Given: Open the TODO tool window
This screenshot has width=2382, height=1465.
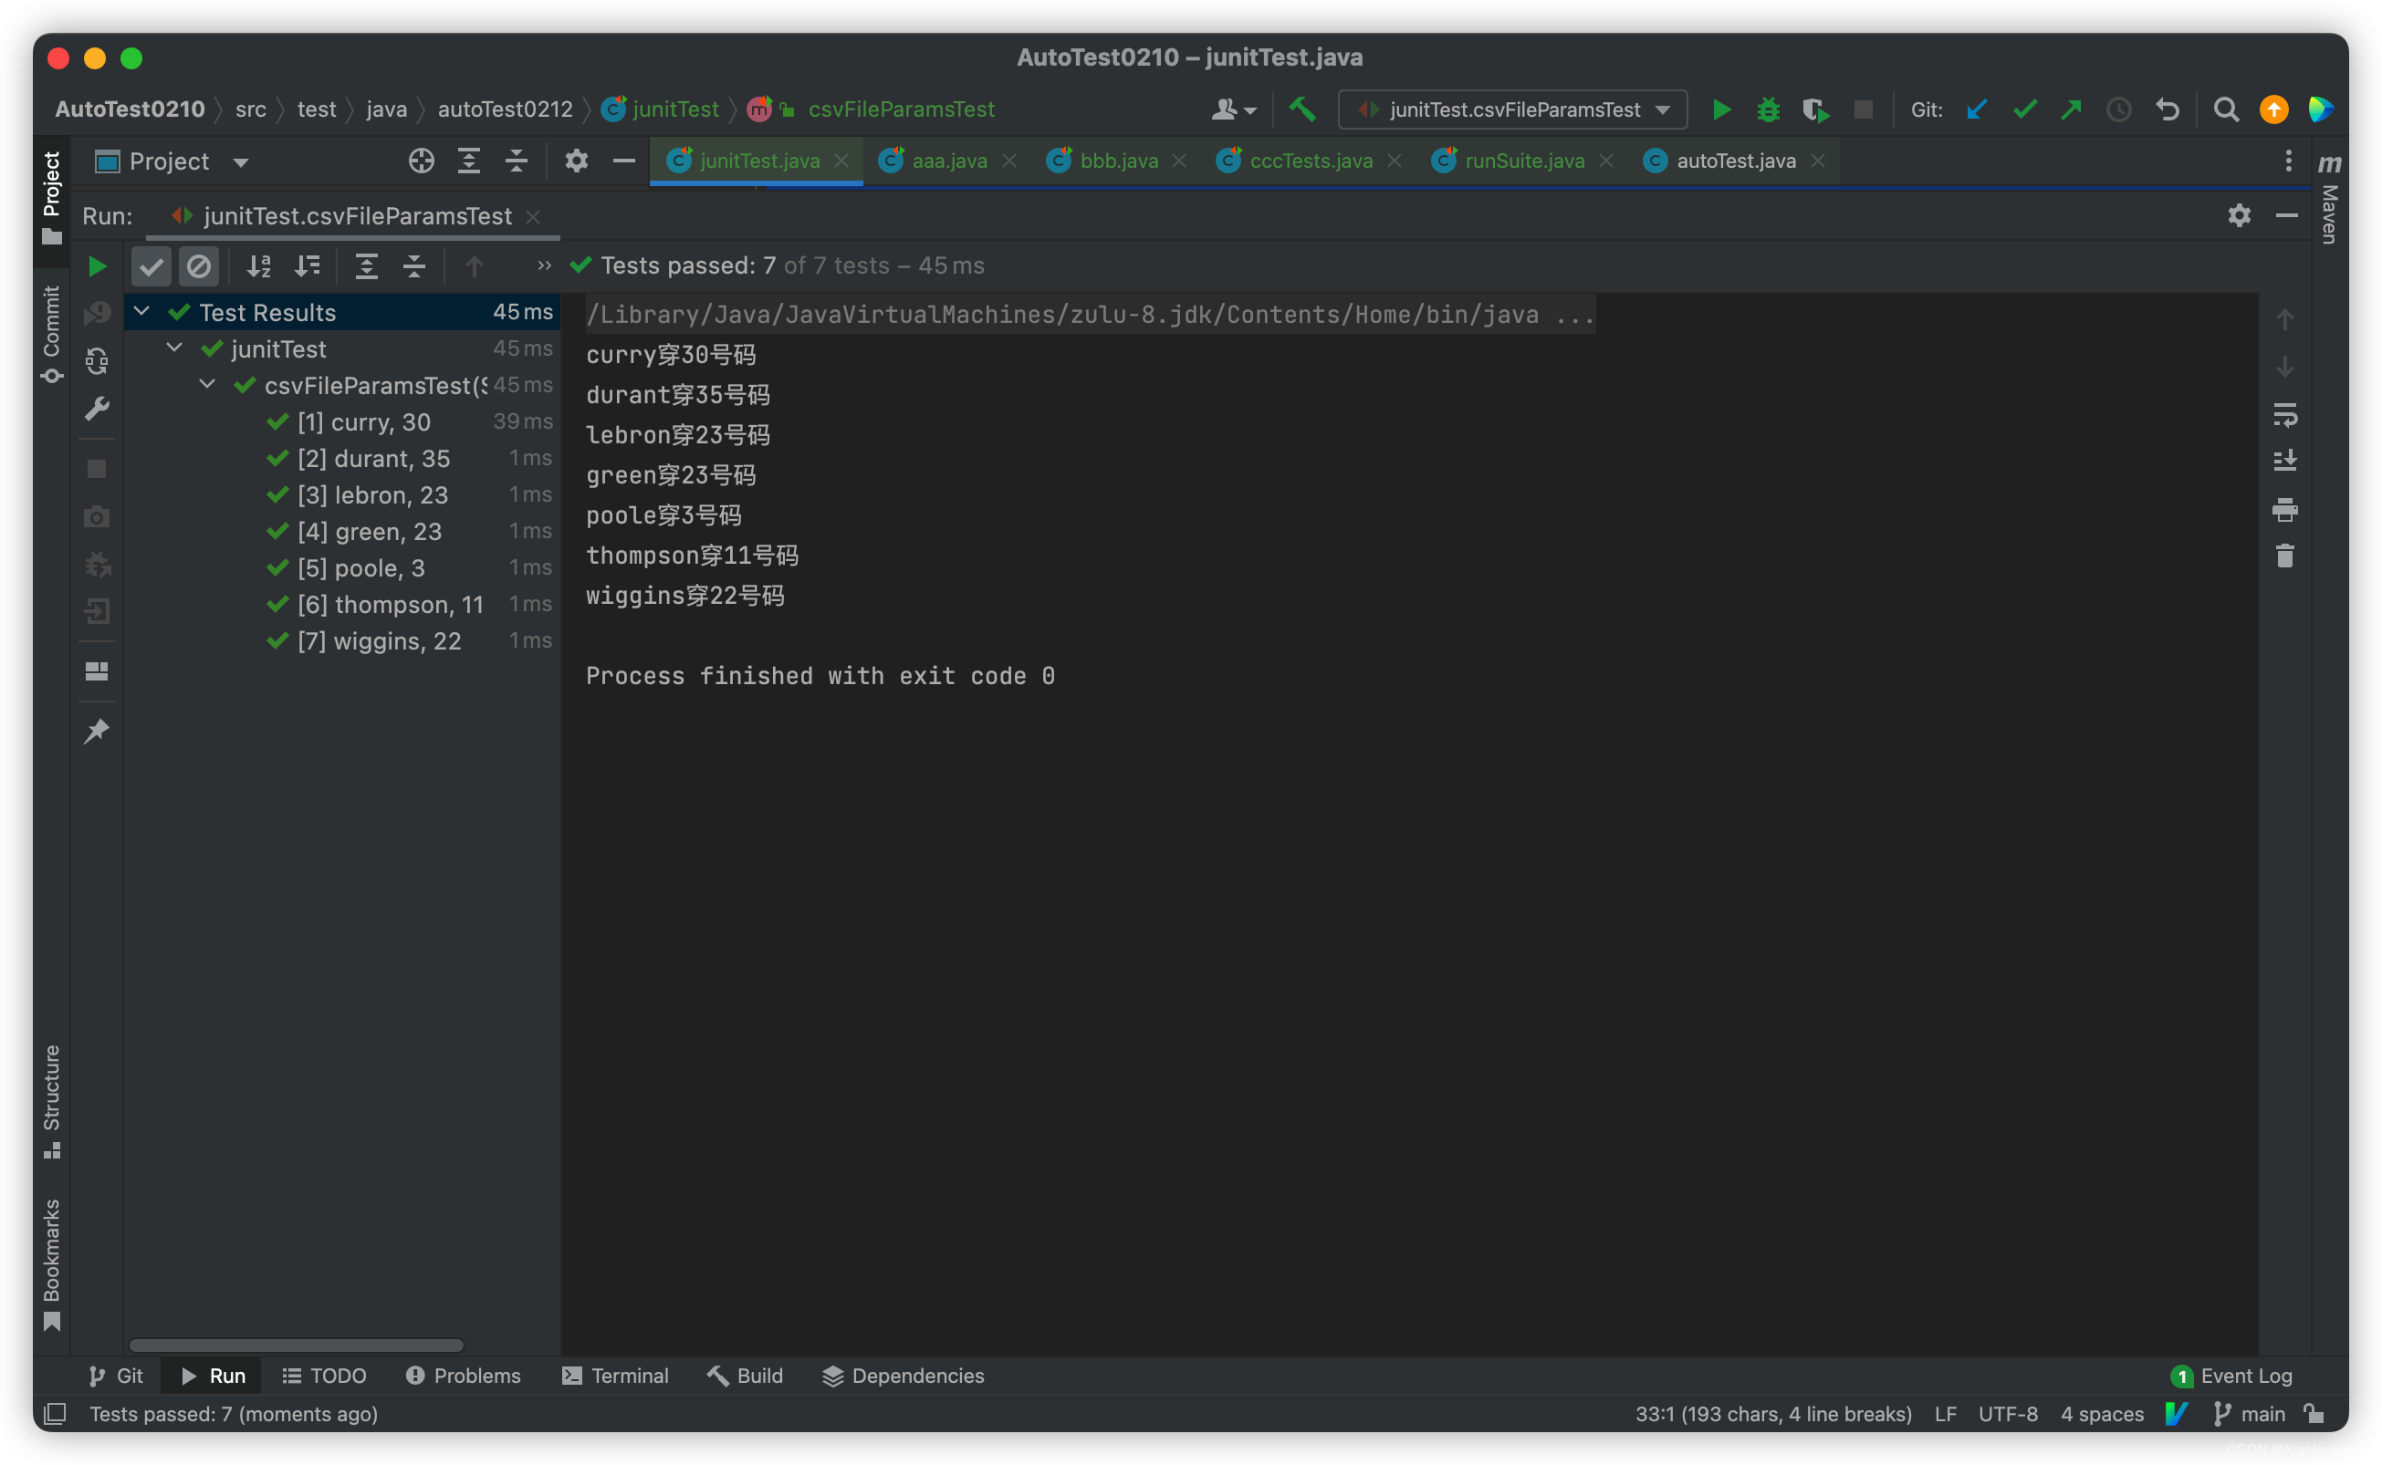Looking at the screenshot, I should click(x=324, y=1376).
